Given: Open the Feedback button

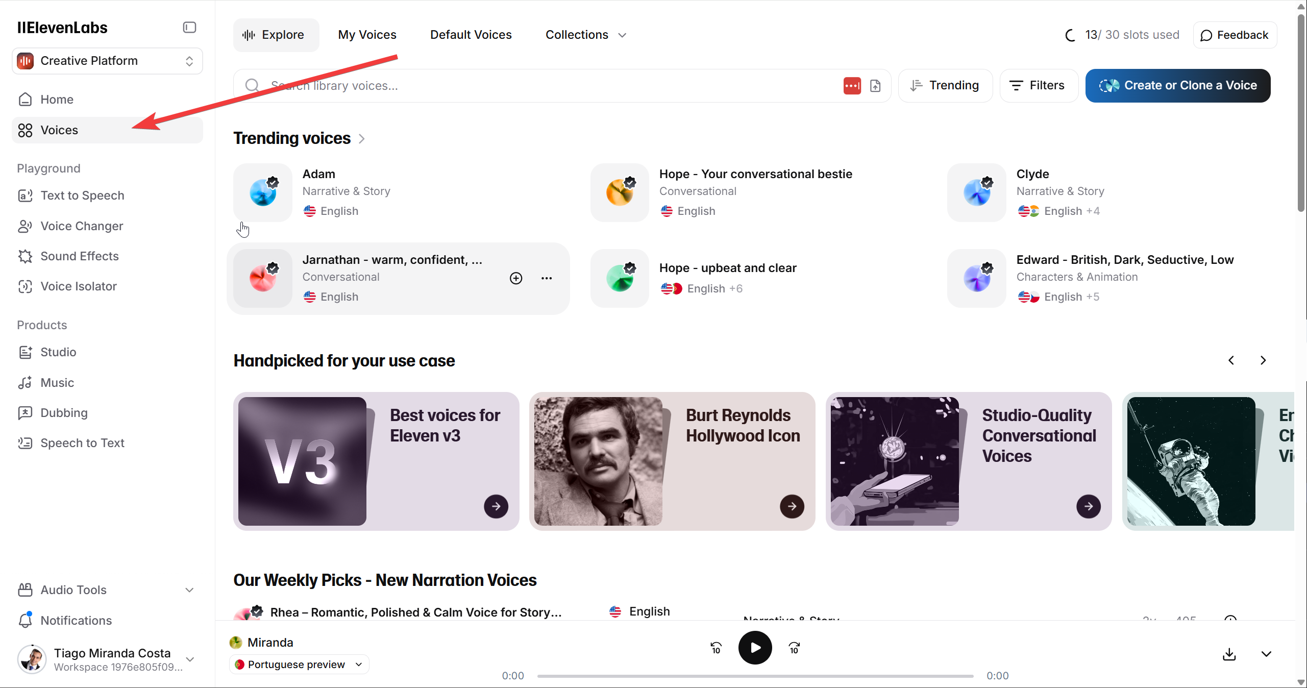Looking at the screenshot, I should tap(1235, 35).
